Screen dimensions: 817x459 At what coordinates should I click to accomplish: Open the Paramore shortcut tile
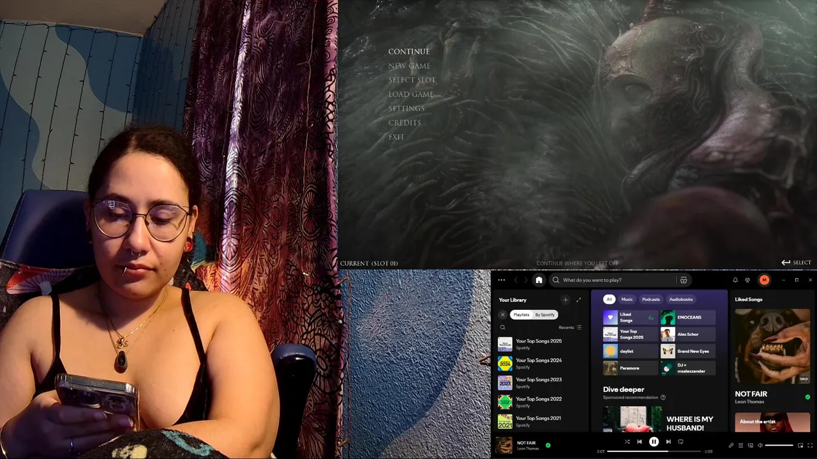[631, 368]
